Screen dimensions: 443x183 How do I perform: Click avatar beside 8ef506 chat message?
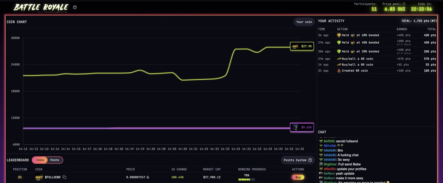pos(320,141)
